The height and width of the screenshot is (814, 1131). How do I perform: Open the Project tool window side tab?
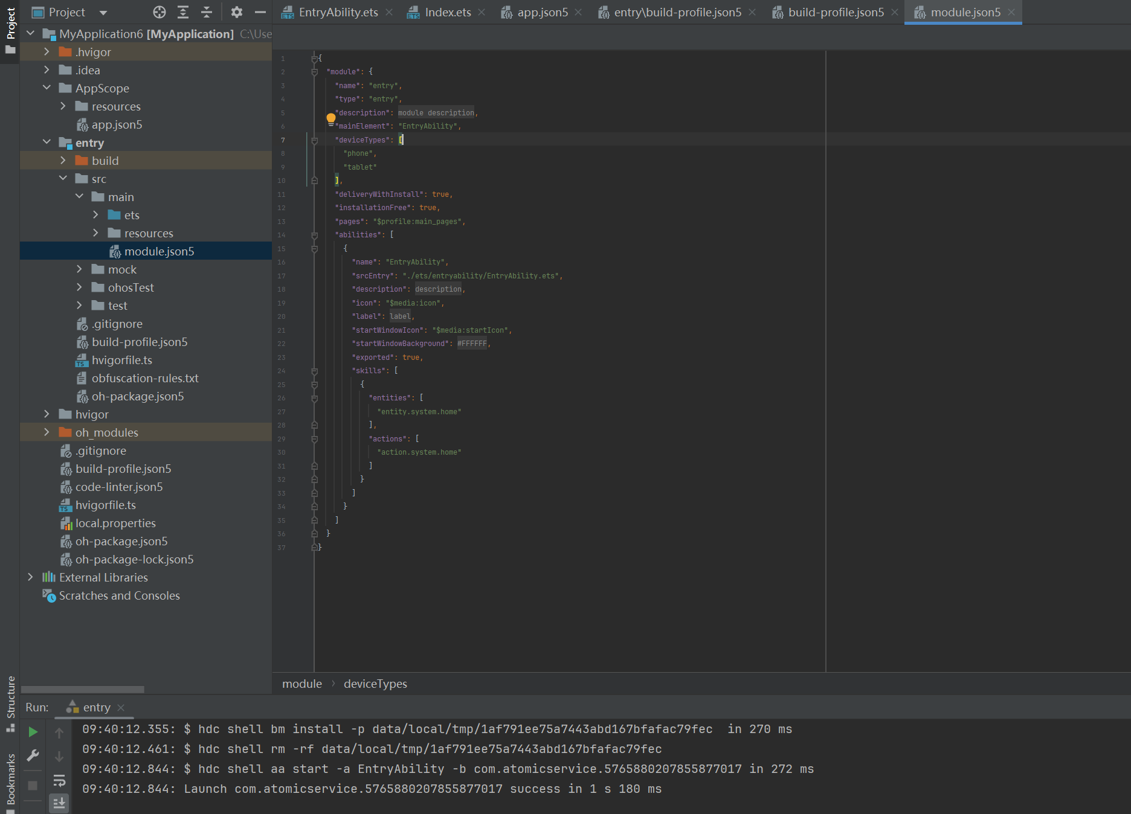10,30
